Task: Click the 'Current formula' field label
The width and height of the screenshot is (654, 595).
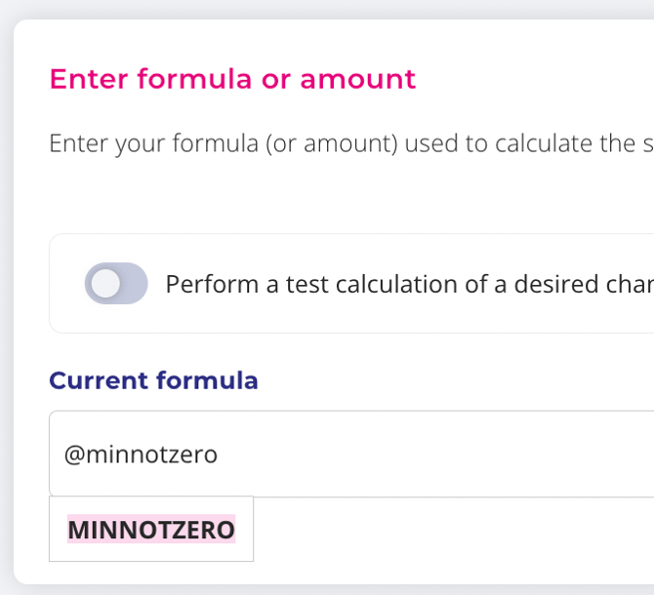Action: click(153, 380)
